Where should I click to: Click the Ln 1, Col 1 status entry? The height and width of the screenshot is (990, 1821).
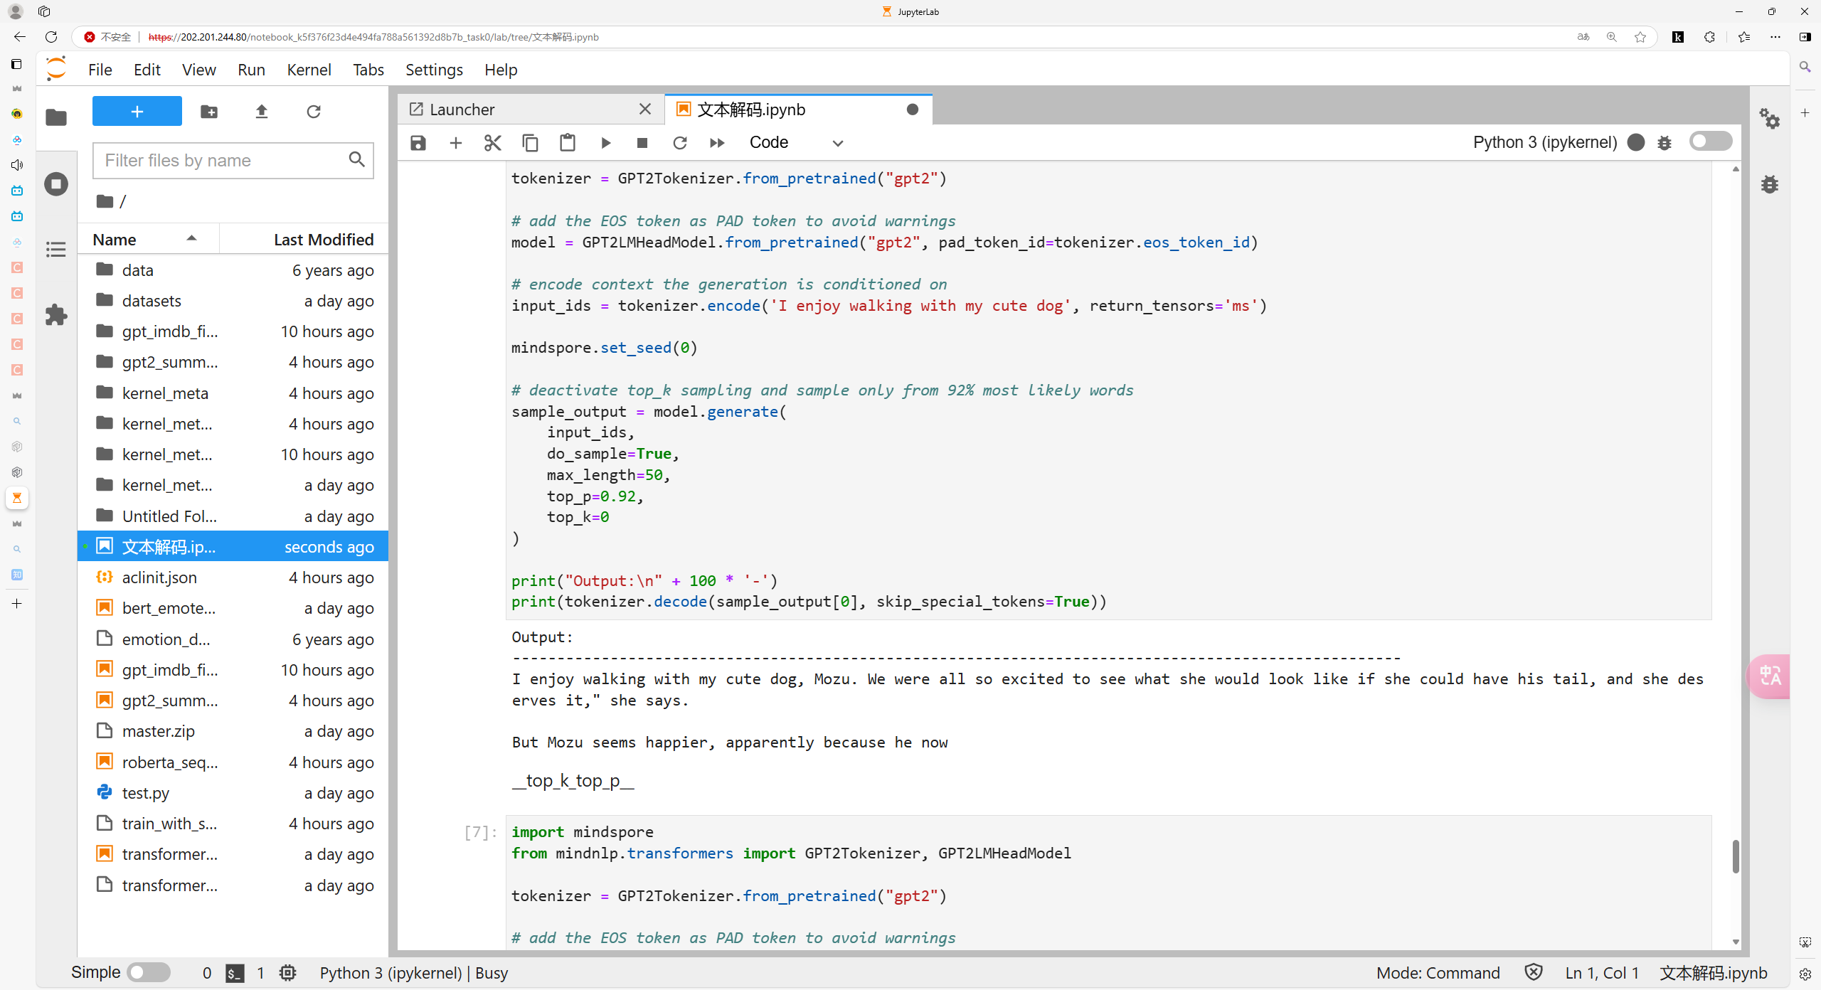[1602, 973]
